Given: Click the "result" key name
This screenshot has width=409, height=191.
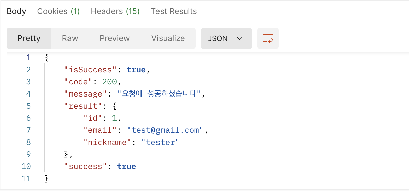Looking at the screenshot, I should (83, 106).
